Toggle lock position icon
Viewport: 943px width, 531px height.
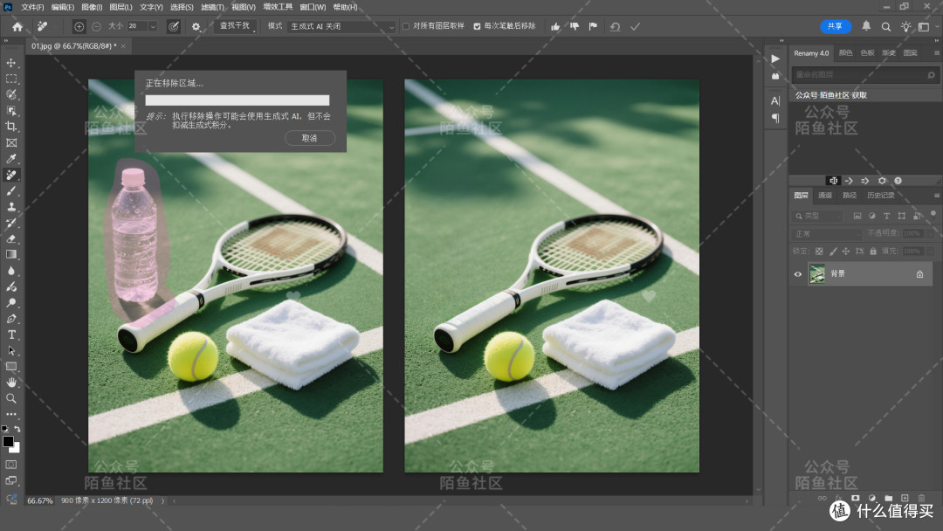[845, 251]
